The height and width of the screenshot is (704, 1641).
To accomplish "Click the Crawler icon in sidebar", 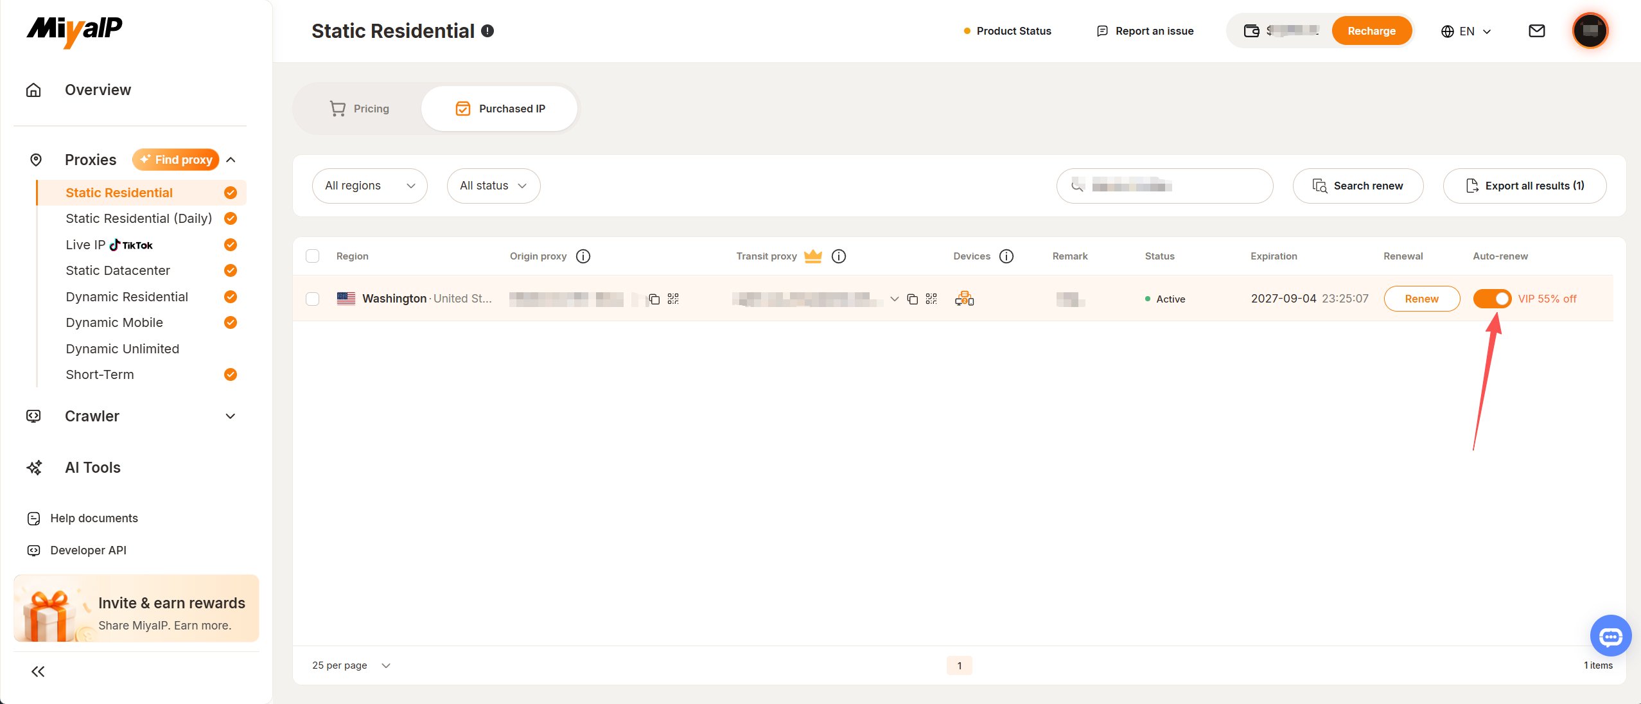I will pyautogui.click(x=33, y=416).
